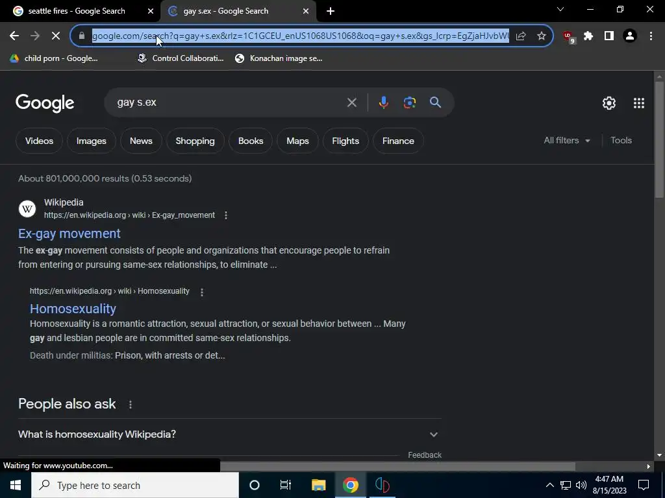Click the forward navigation arrow
Image resolution: width=665 pixels, height=498 pixels.
pos(35,36)
